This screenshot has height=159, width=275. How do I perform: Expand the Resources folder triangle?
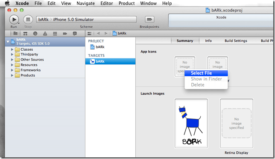[12, 65]
